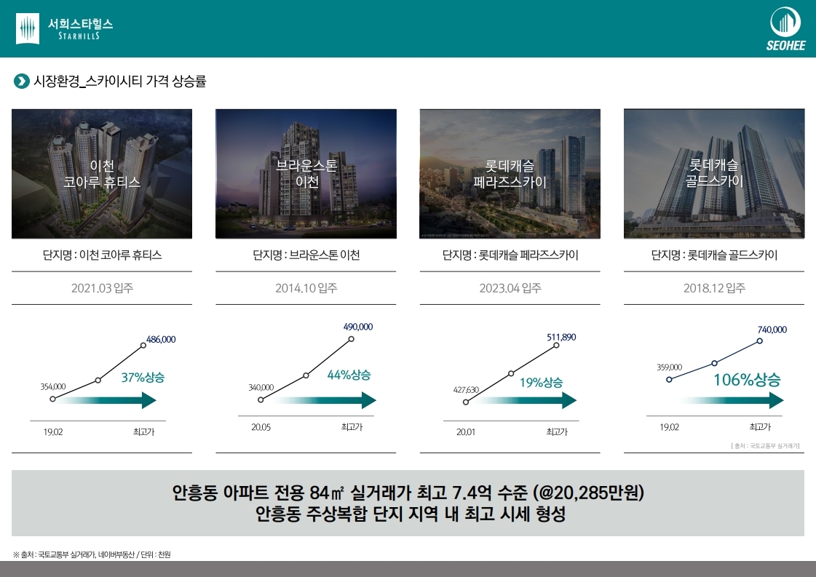Click the 2021.03 입주 move-in date
The width and height of the screenshot is (816, 577).
point(102,287)
